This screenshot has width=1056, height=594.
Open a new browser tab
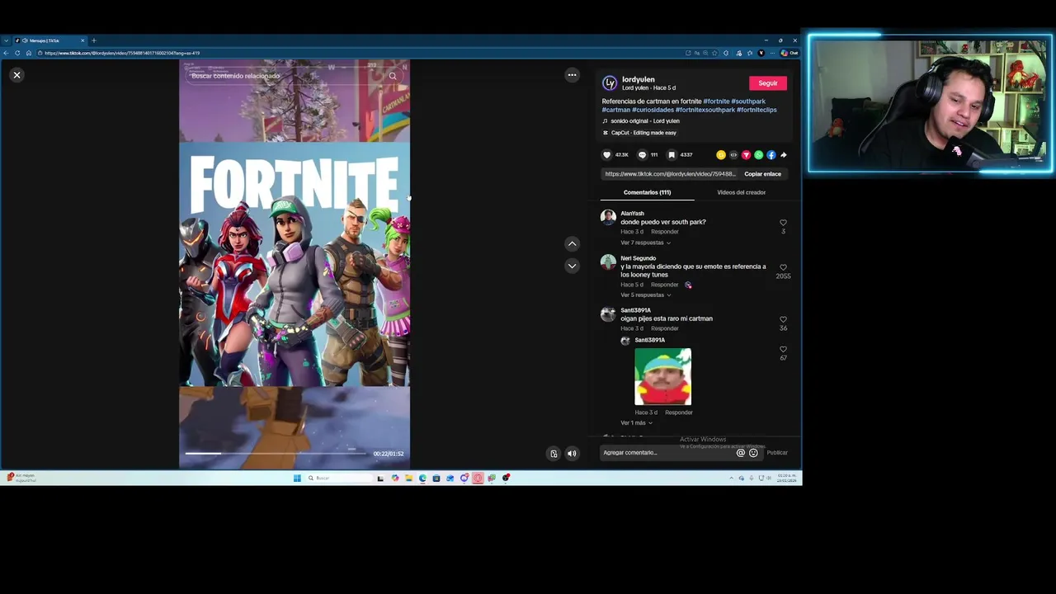pos(93,40)
